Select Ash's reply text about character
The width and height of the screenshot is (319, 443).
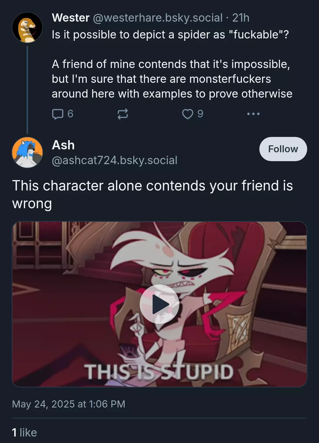pos(152,195)
